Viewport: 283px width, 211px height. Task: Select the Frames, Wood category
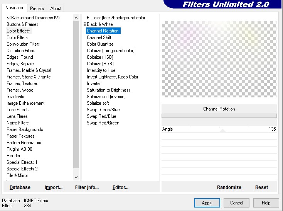click(20, 90)
